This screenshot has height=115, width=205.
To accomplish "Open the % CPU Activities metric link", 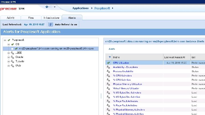I will (x=122, y=80).
